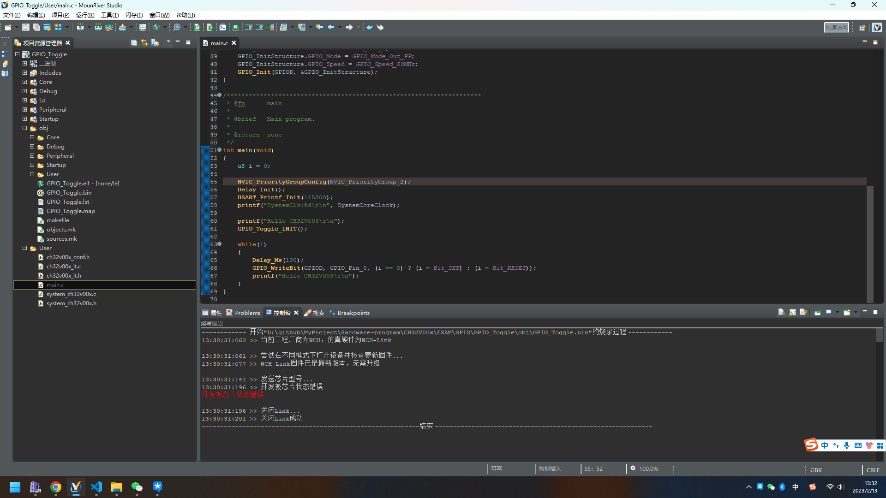The image size is (886, 498).
Task: Click the Build project toolbar icon
Action: click(x=80, y=27)
